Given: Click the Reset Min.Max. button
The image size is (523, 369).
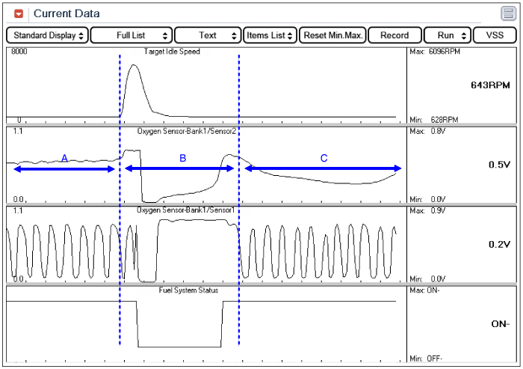Looking at the screenshot, I should [x=333, y=35].
